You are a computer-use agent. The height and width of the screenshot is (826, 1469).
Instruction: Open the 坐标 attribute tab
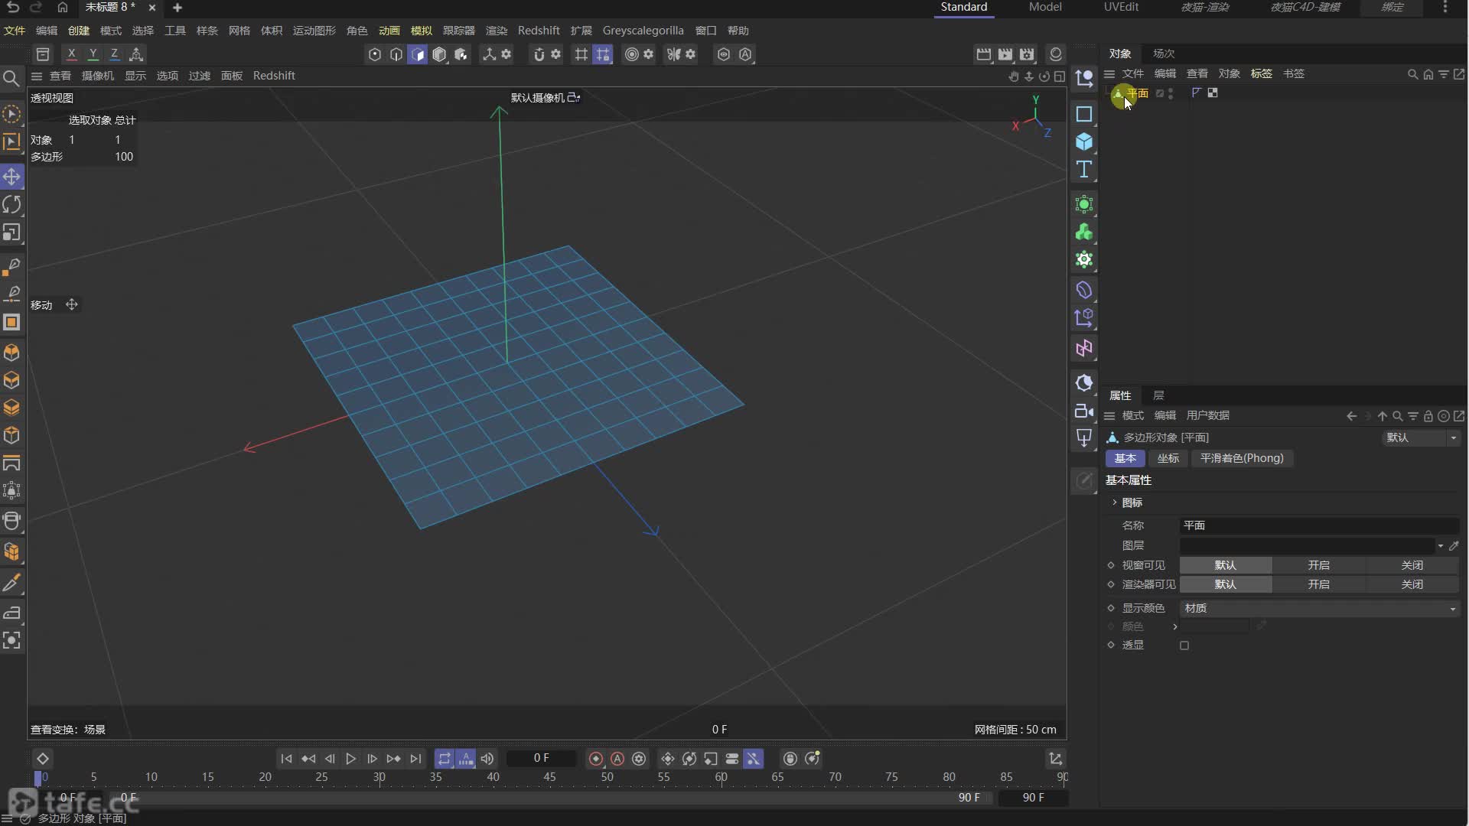(x=1168, y=458)
